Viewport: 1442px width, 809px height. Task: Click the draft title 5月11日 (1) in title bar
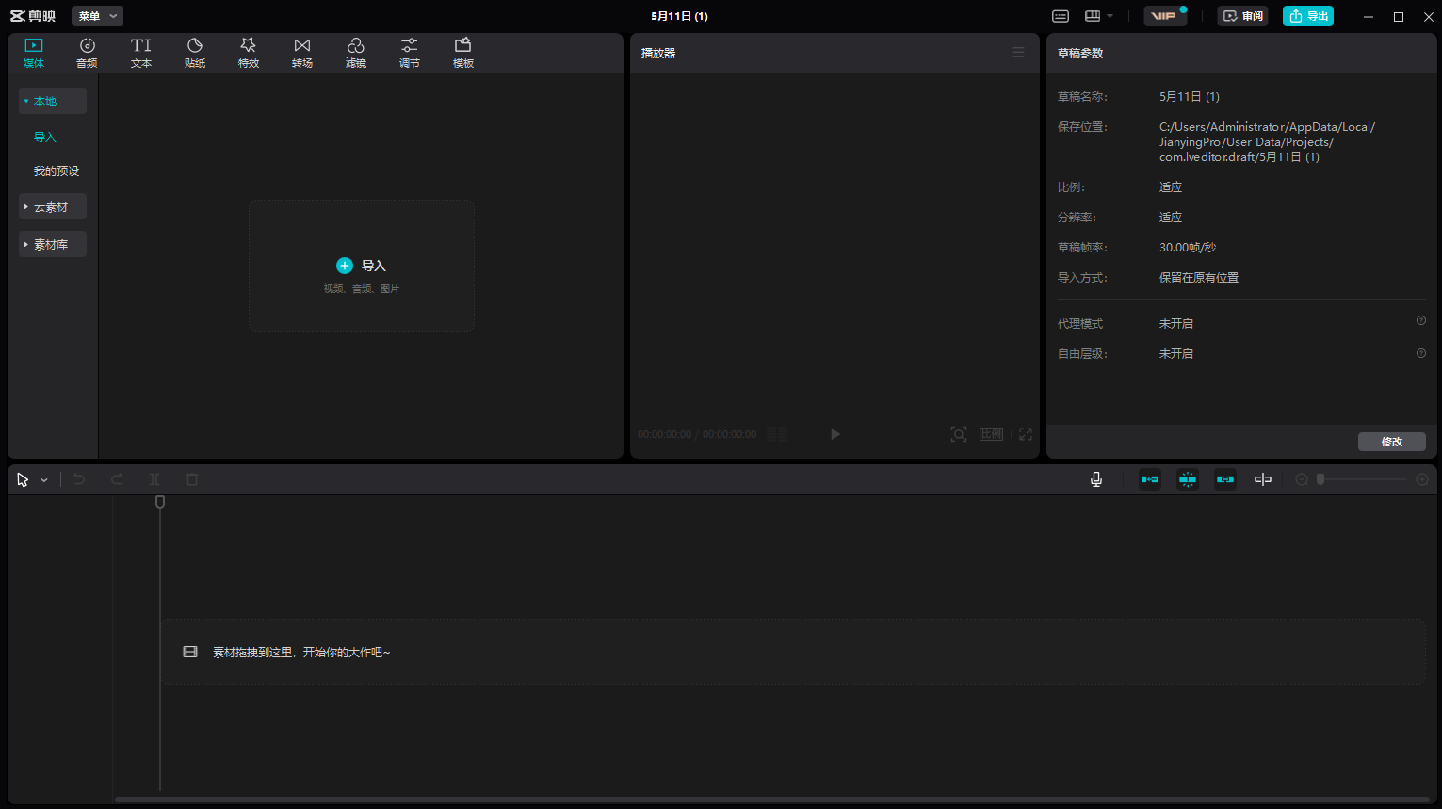pyautogui.click(x=679, y=16)
